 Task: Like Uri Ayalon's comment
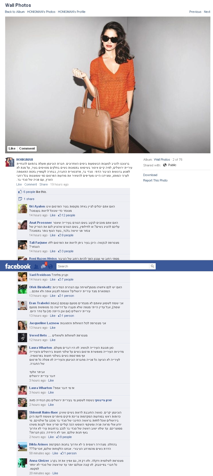tap(53, 215)
